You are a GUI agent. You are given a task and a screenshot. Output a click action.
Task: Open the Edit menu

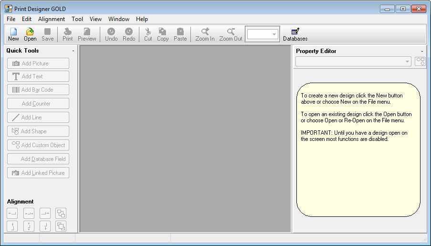click(27, 19)
